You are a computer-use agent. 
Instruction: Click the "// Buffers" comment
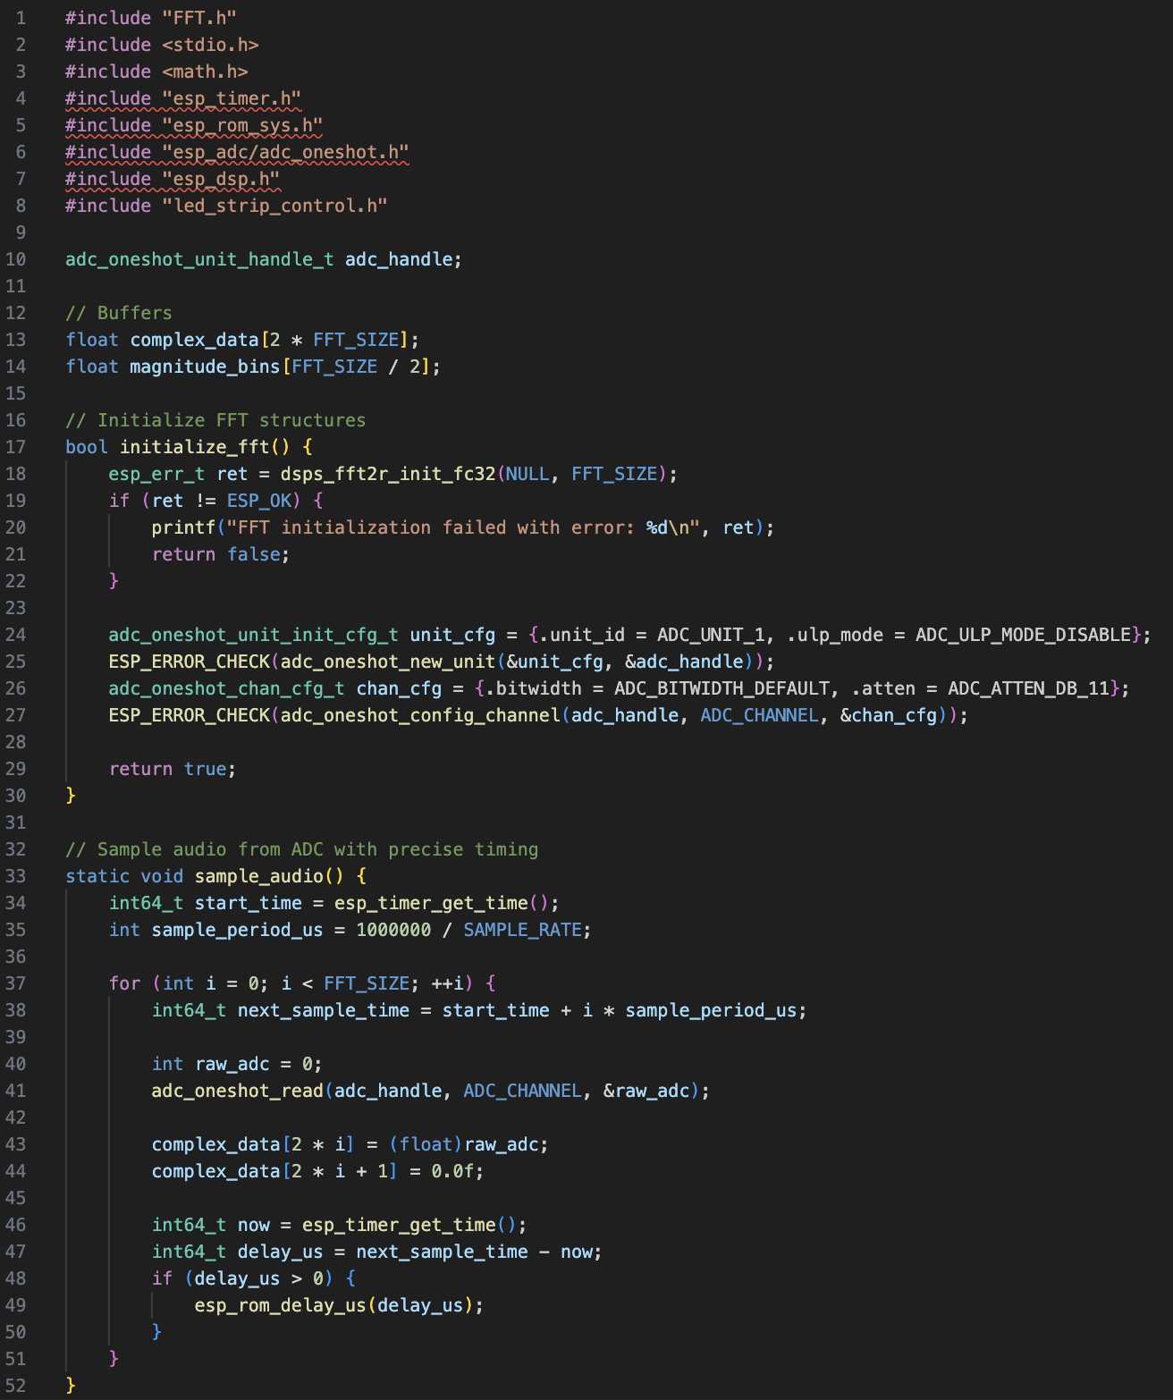point(119,313)
